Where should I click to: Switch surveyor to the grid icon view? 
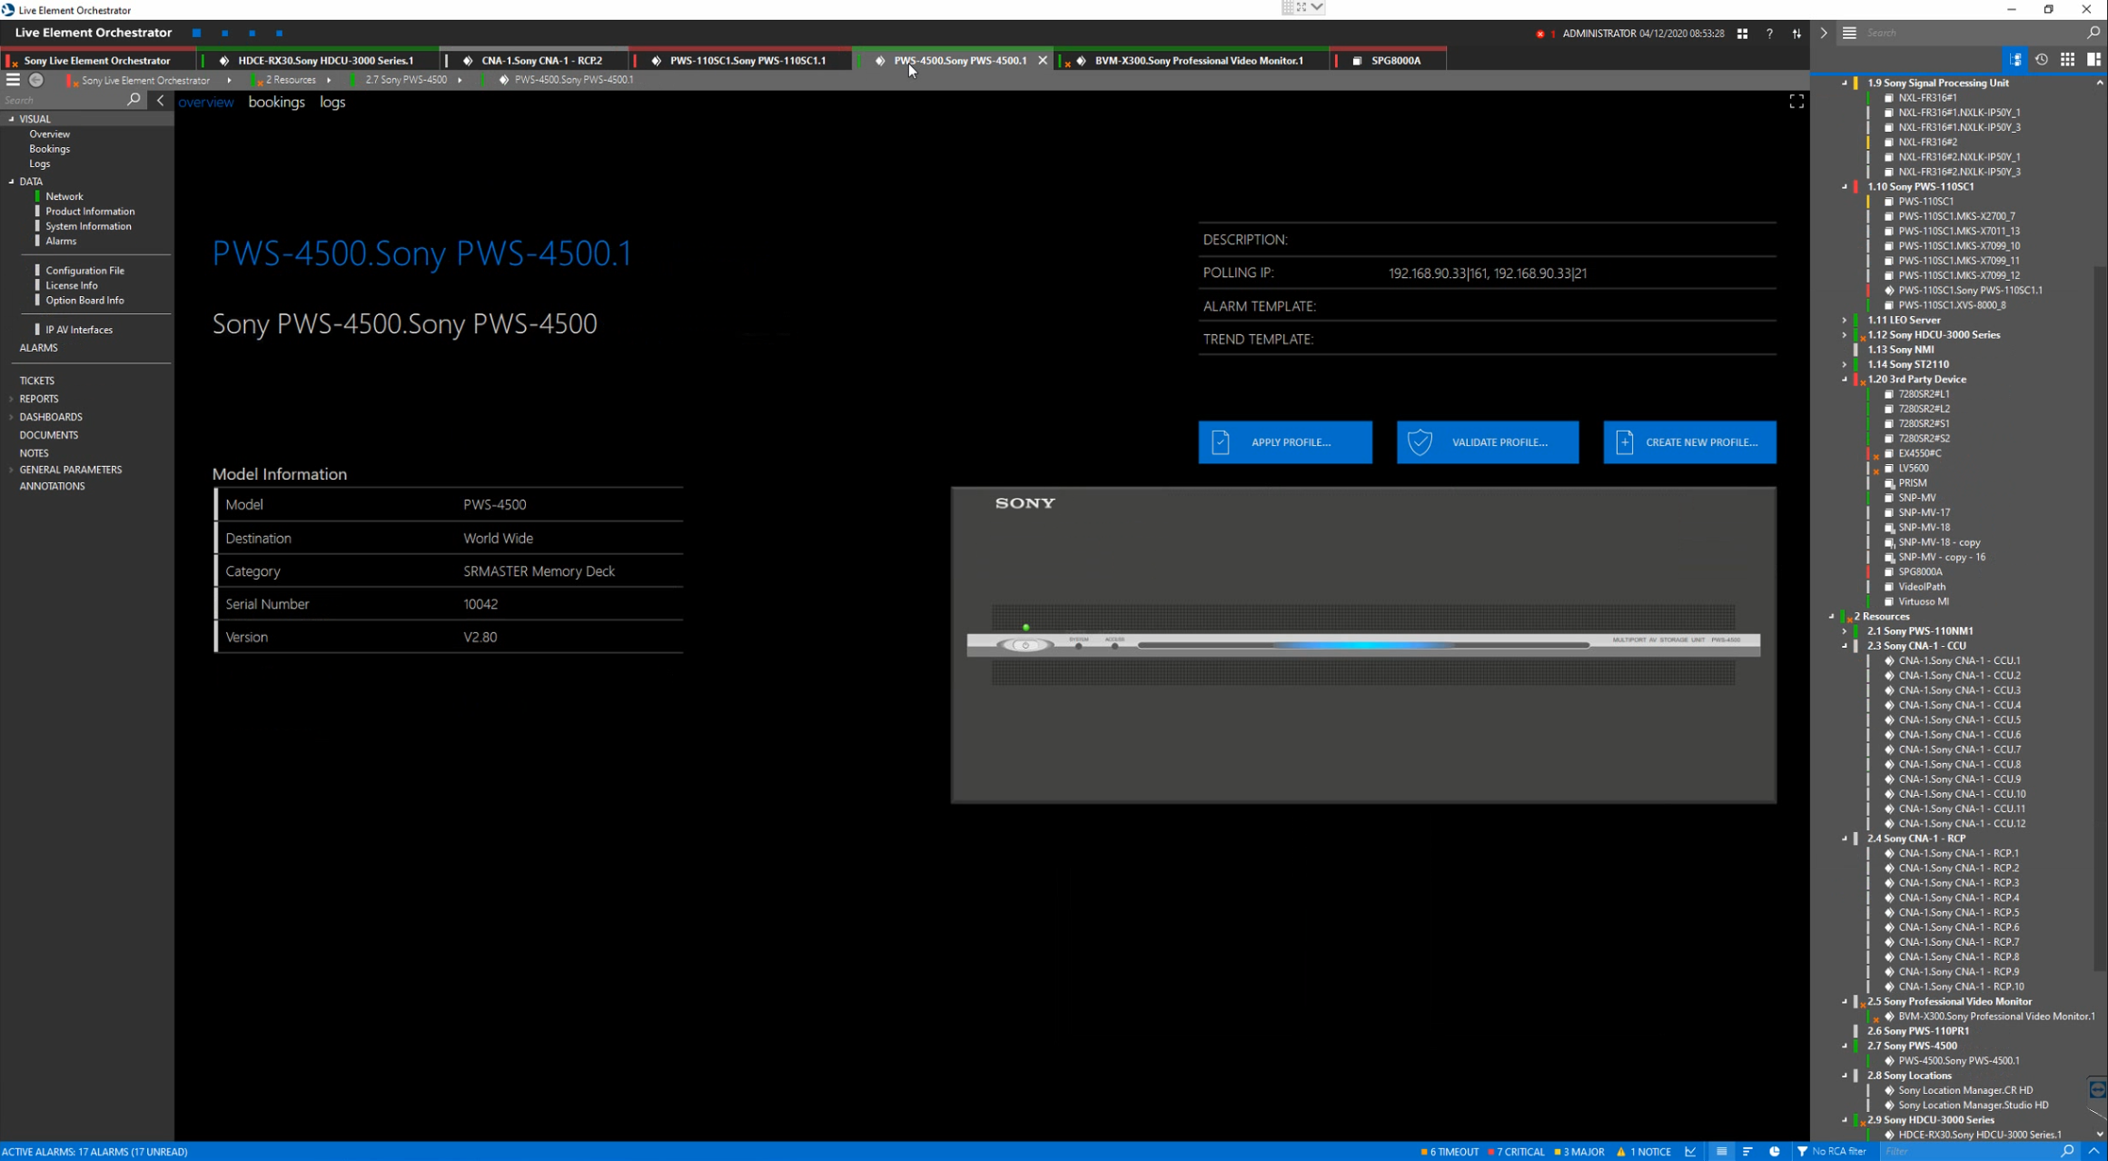2067,60
